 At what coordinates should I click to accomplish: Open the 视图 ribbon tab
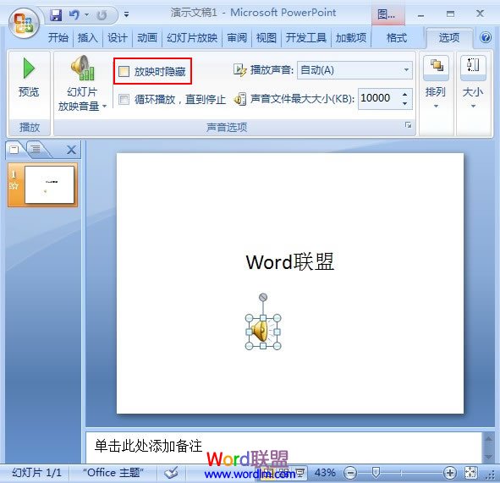[x=266, y=38]
